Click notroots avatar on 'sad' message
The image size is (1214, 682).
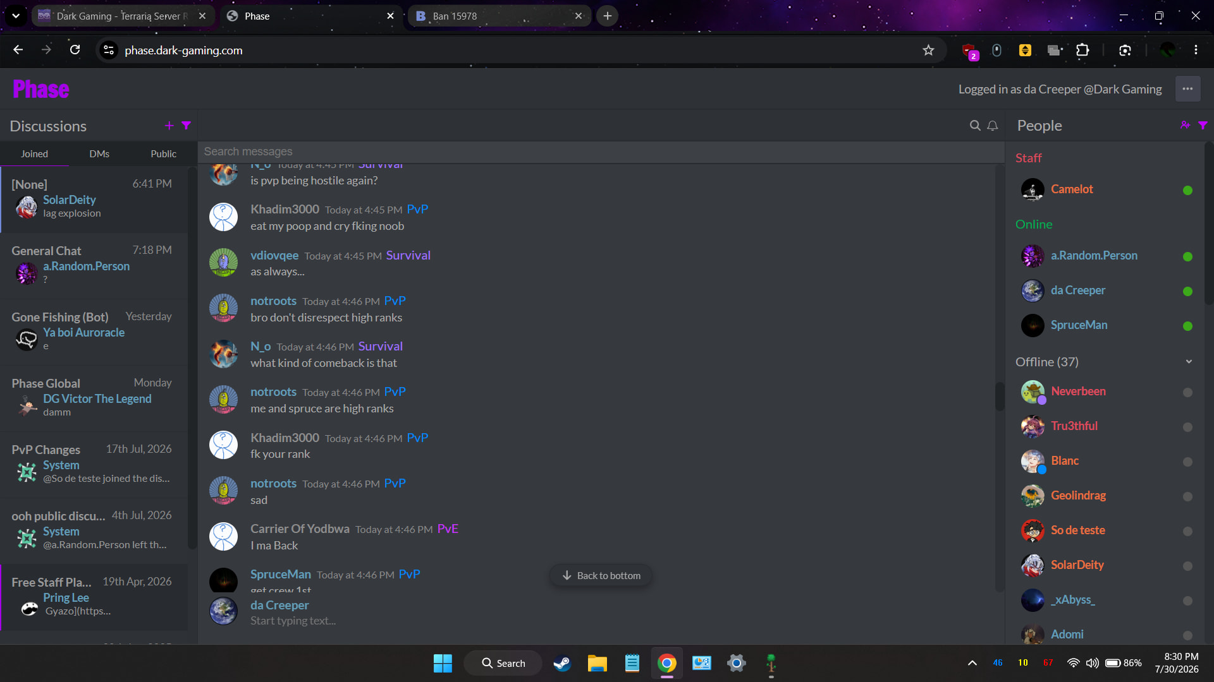pos(223,491)
